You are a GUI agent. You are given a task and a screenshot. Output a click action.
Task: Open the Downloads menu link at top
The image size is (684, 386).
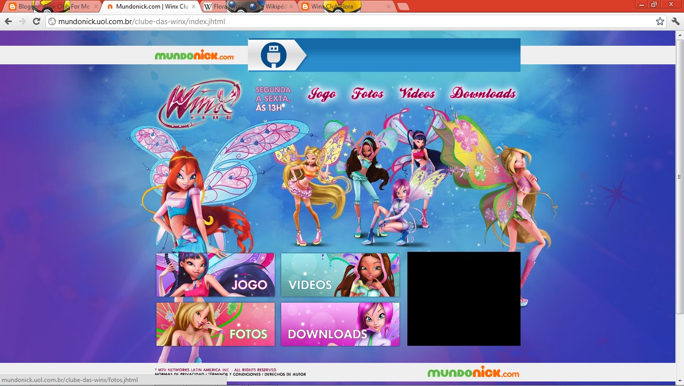[483, 93]
